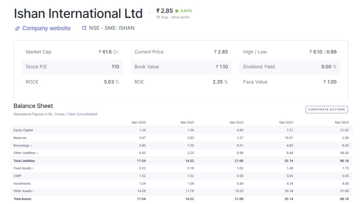Image resolution: width=363 pixels, height=204 pixels.
Task: Click the Total Liabilities row label
Action: coord(24,161)
